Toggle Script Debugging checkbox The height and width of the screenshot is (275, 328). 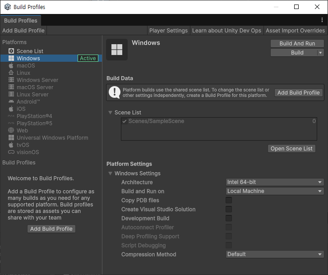[229, 245]
